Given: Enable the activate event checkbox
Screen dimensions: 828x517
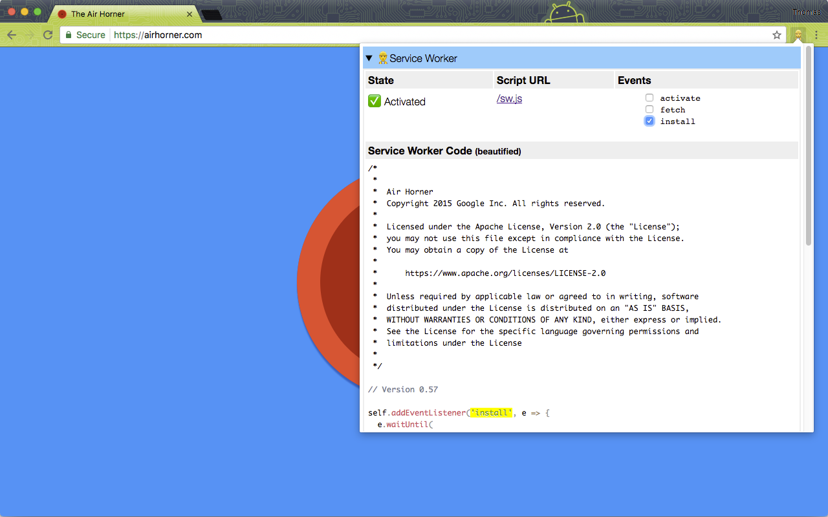Looking at the screenshot, I should (x=649, y=98).
